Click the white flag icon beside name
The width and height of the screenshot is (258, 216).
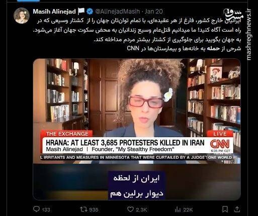81,12
